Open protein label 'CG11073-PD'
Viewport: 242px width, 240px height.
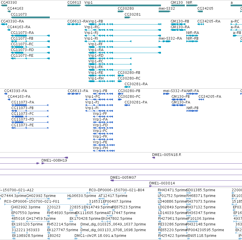tap(23, 119)
